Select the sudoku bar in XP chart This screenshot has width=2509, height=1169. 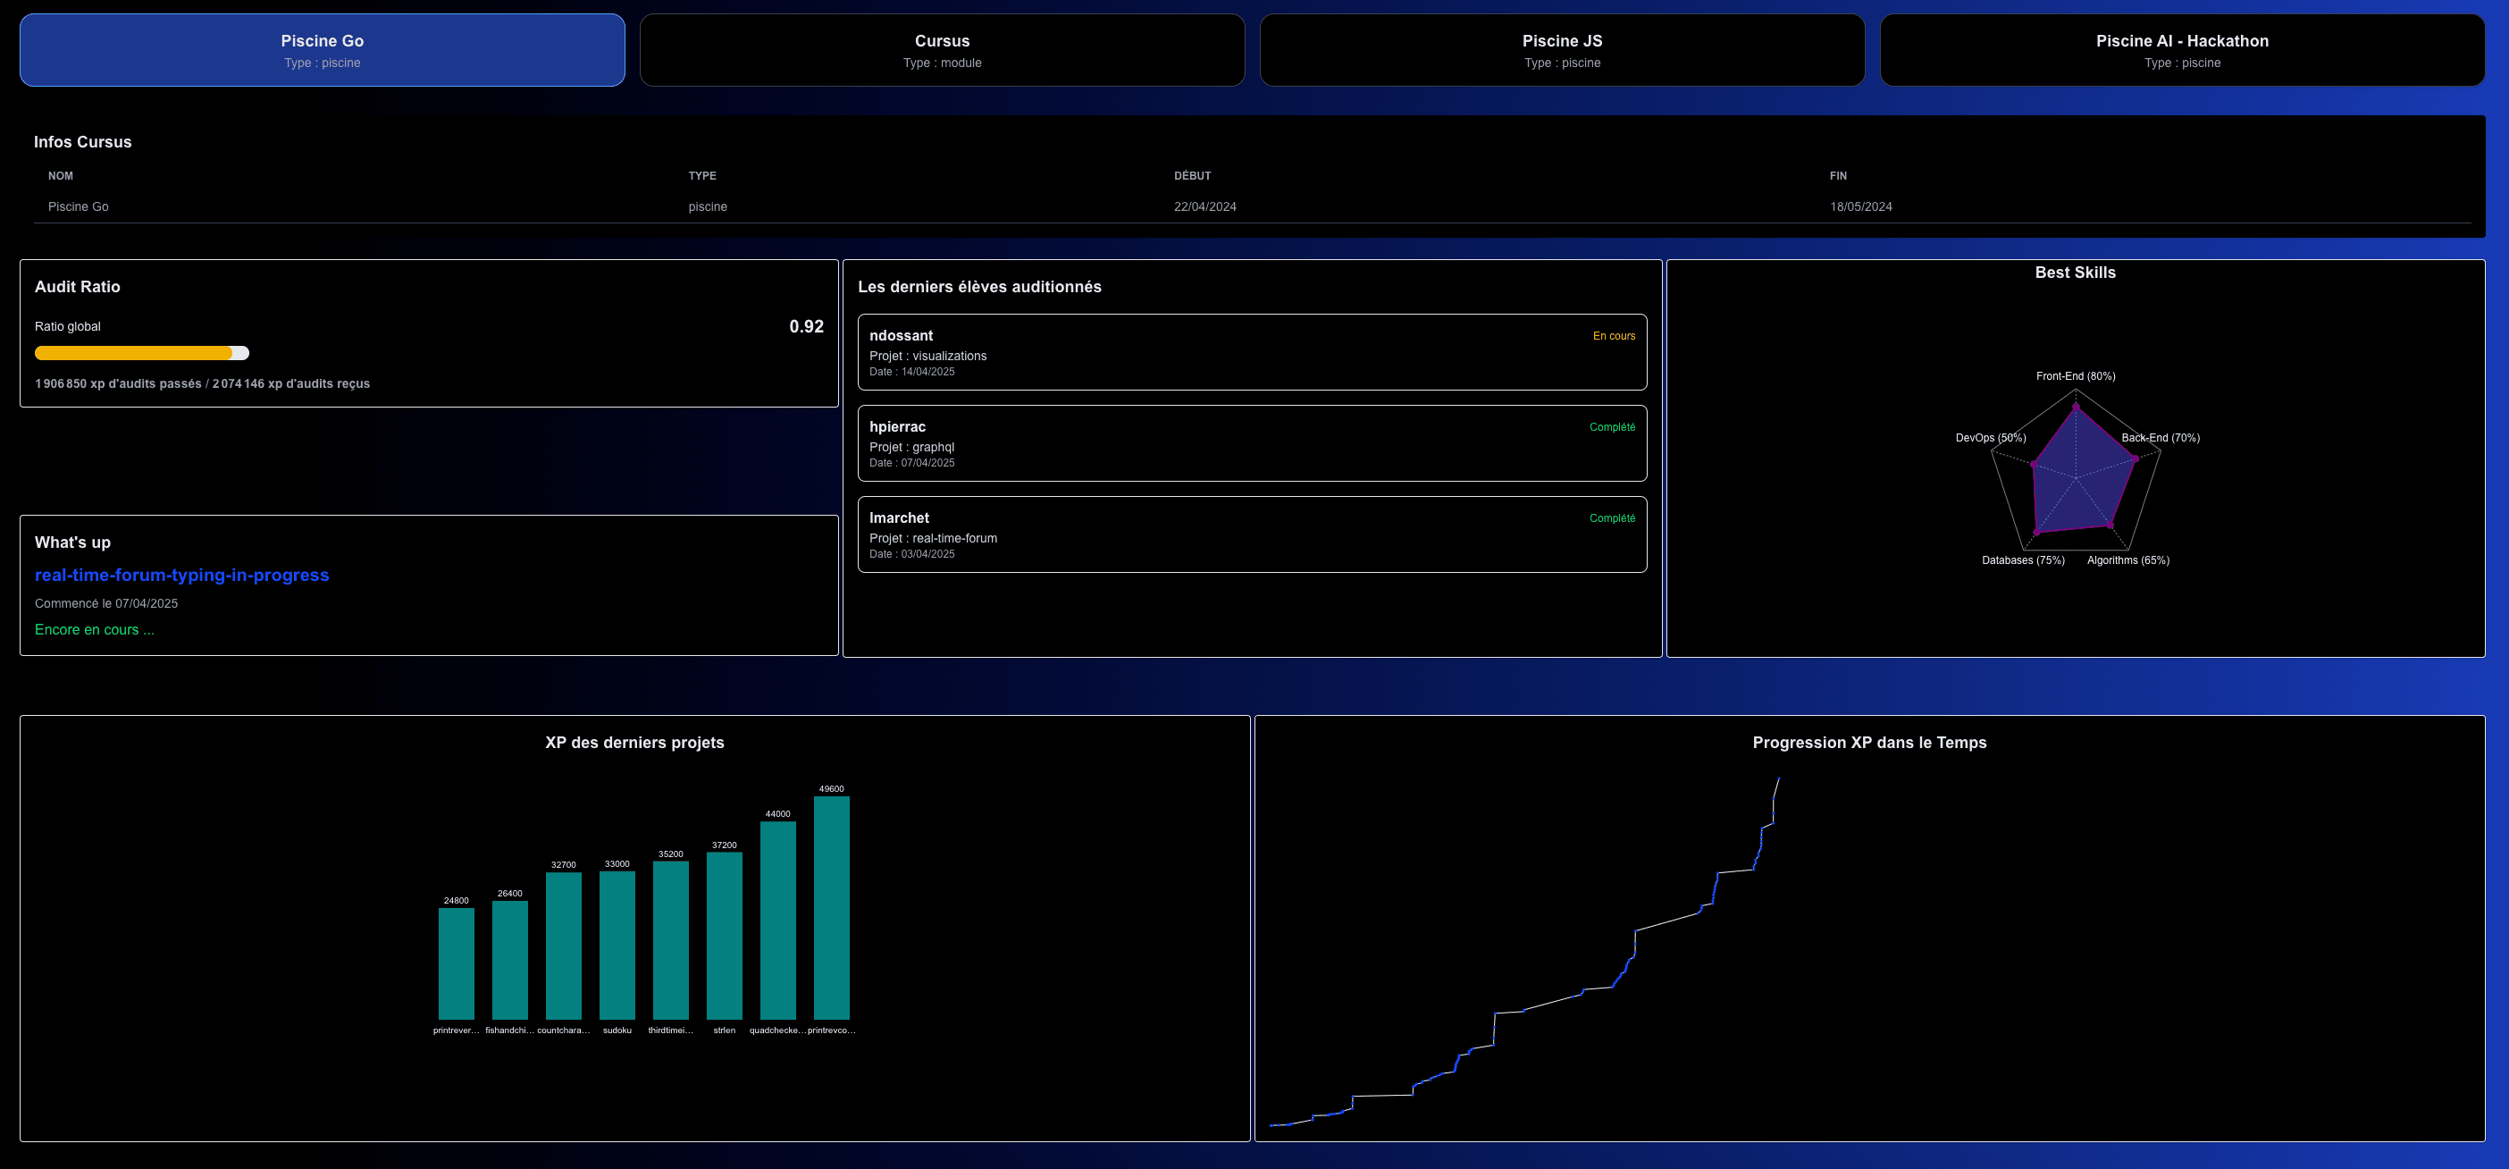coord(617,945)
